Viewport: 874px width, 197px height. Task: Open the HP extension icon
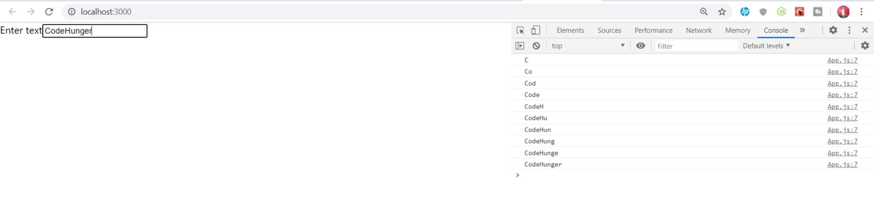tap(745, 11)
